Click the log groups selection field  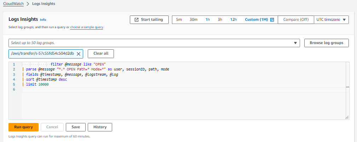pos(154,43)
